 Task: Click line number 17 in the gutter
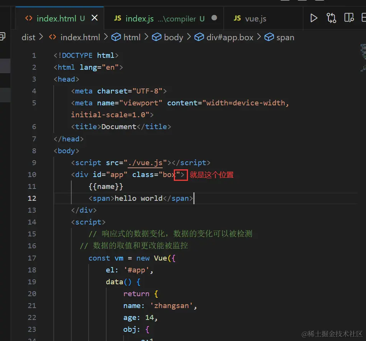pyautogui.click(x=32, y=258)
